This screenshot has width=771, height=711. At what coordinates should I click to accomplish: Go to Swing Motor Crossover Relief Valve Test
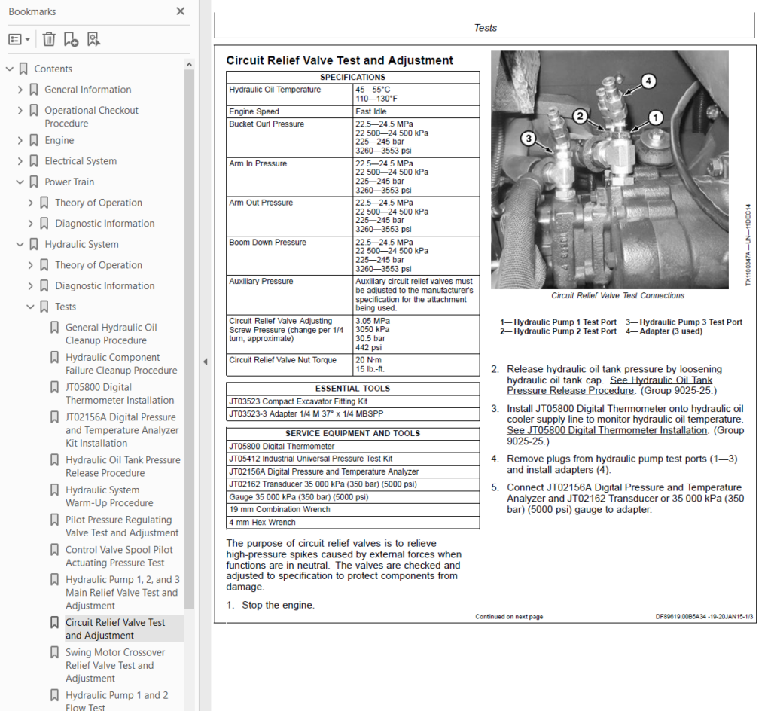(x=115, y=665)
